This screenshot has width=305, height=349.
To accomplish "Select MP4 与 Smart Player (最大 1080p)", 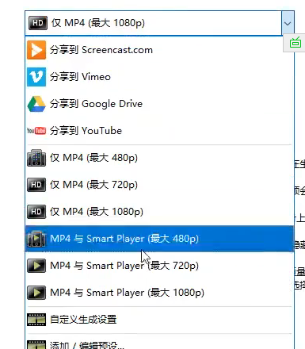I will coord(159,293).
